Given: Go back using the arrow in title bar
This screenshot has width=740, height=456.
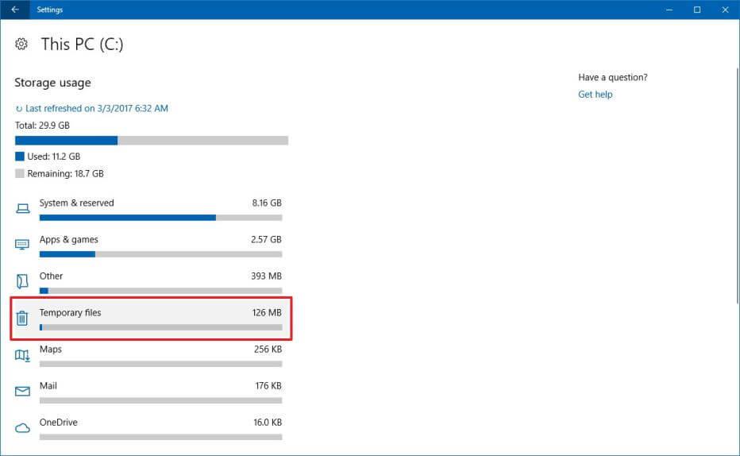Looking at the screenshot, I should (x=14, y=10).
